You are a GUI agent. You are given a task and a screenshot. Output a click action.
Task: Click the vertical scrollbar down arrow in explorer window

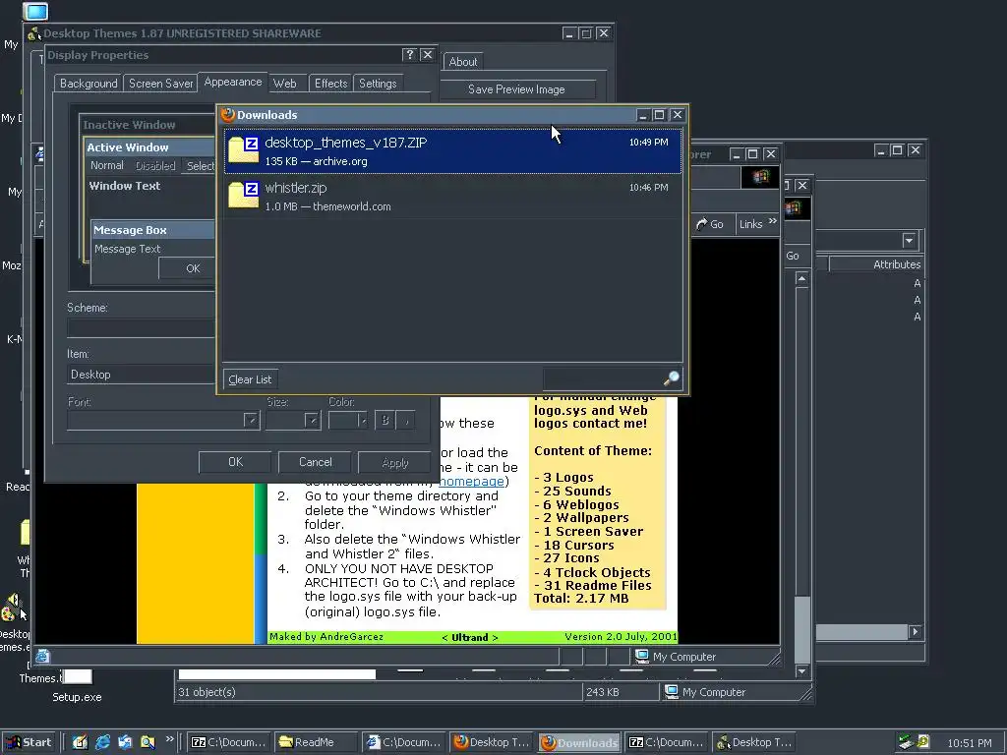point(801,670)
